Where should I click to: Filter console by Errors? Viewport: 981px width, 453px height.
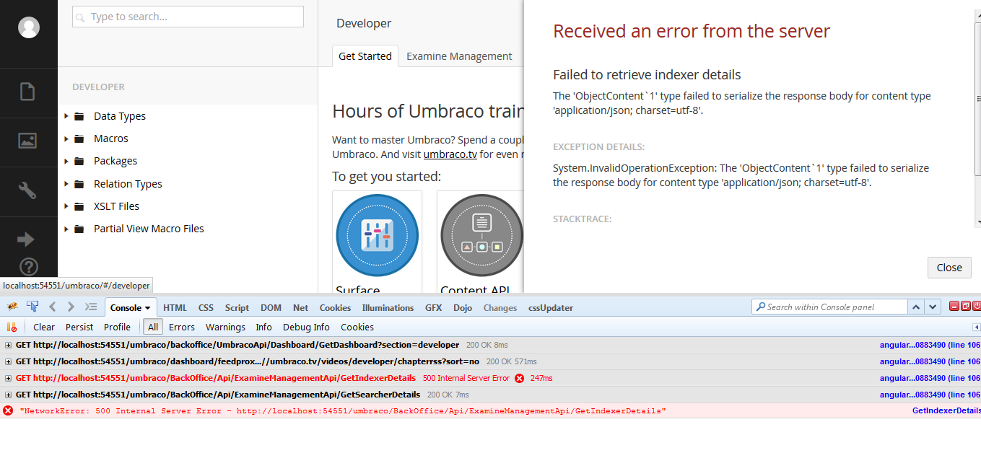pos(182,327)
